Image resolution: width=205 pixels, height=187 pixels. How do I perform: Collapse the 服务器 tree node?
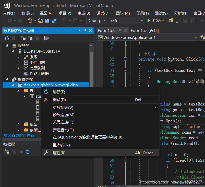(x=7, y=46)
